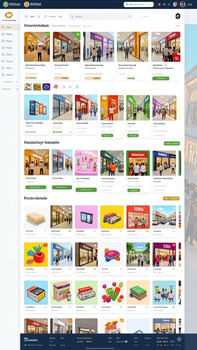
Task: Click the small orange dot icon in top bar
Action: point(159,4)
